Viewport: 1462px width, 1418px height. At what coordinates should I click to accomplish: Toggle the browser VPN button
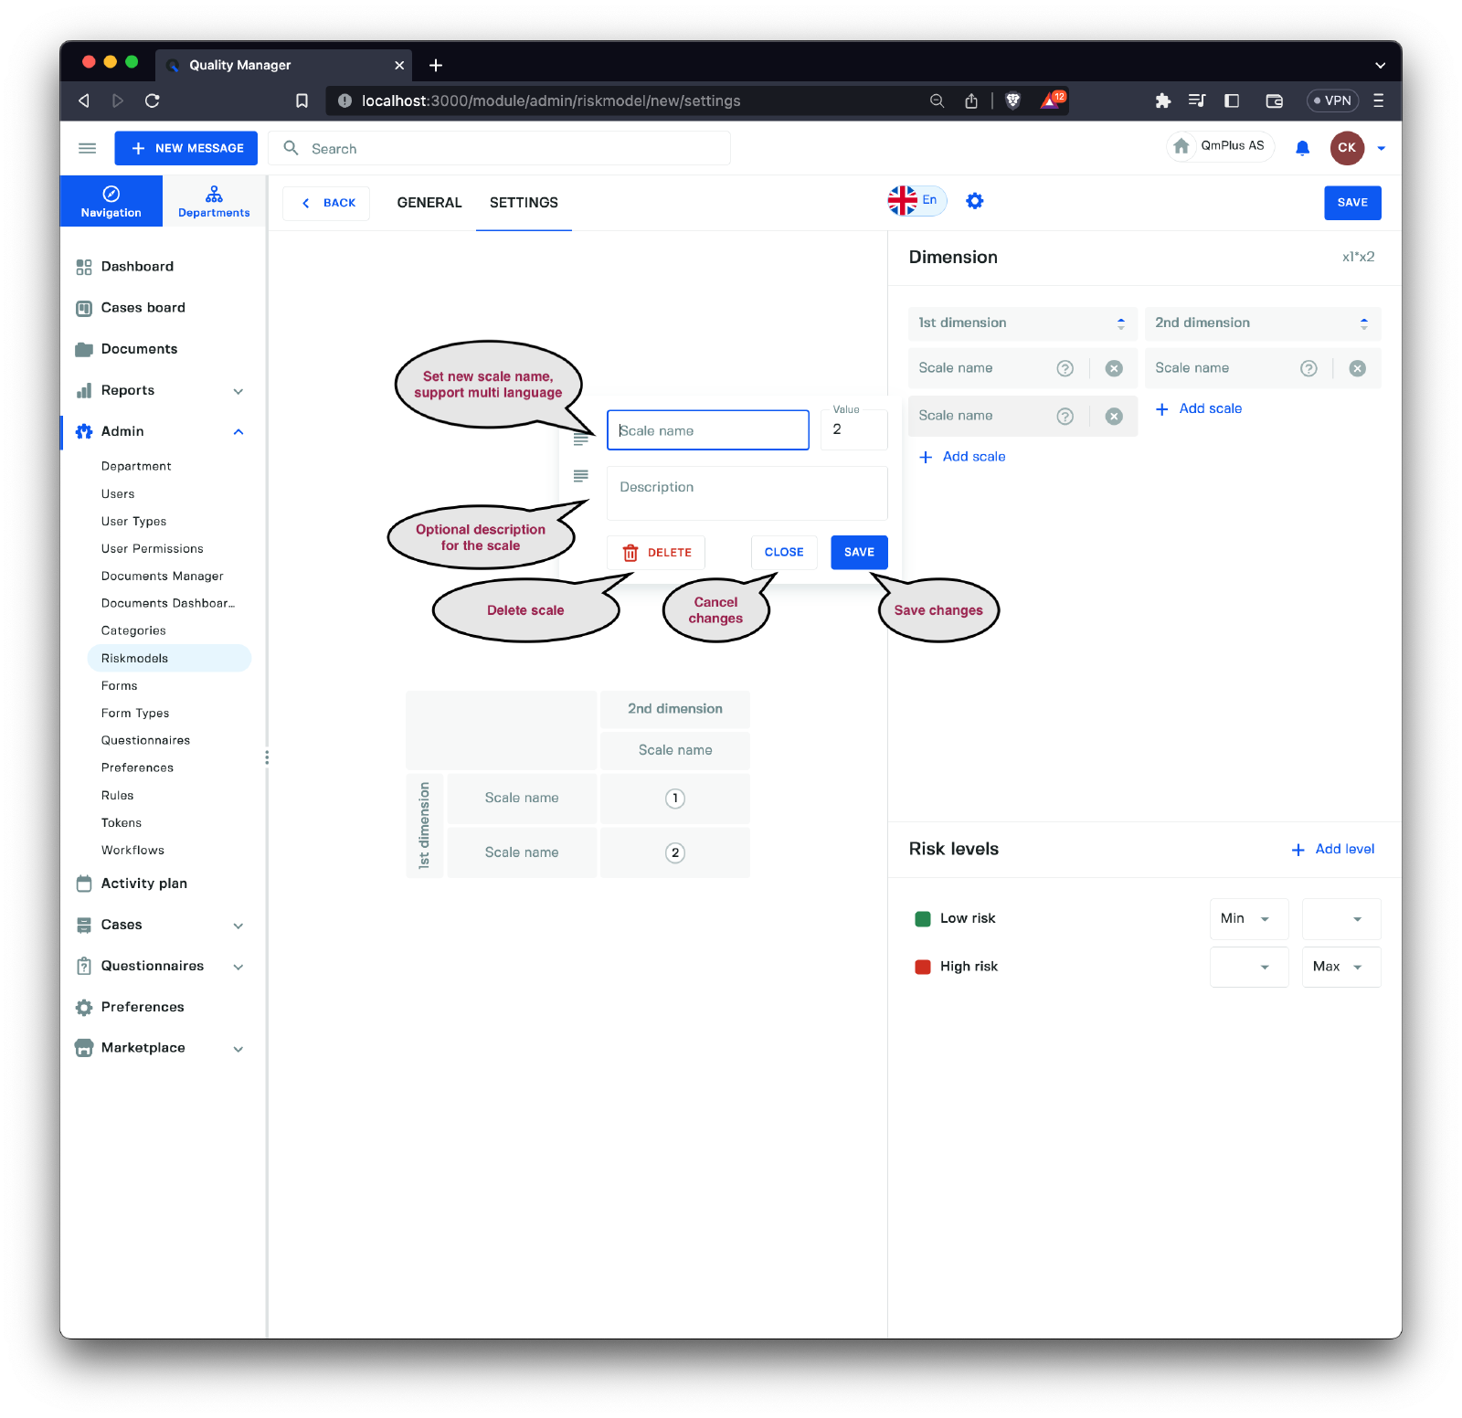pos(1332,101)
